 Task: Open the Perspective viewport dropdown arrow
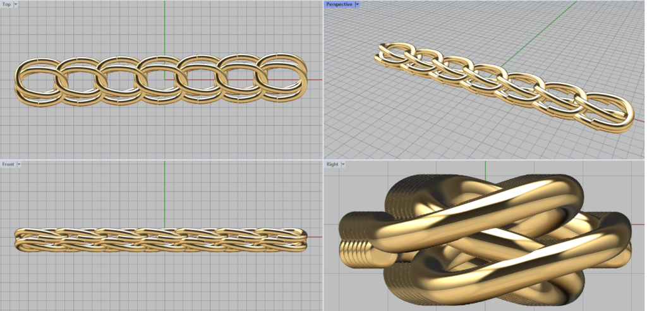point(357,4)
